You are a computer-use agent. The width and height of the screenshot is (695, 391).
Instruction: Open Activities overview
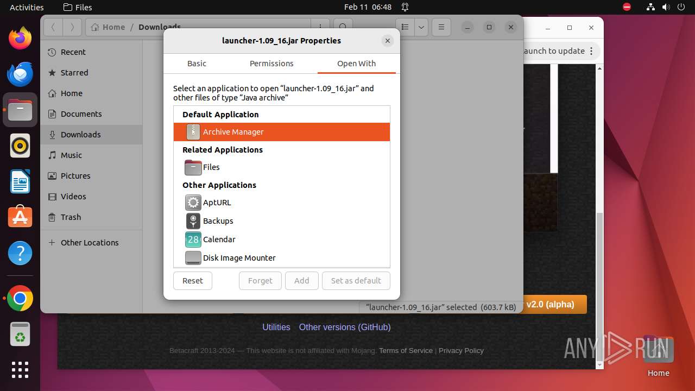(27, 7)
